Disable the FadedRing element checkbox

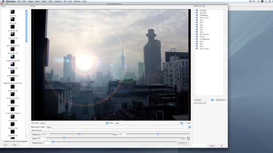[x=197, y=15]
